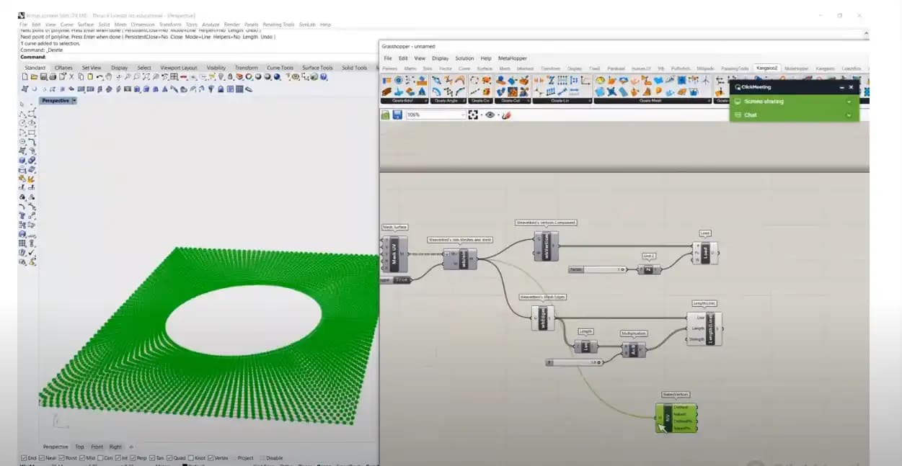Toggle the Mid osnap checkbox
This screenshot has width=902, height=466.
pyautogui.click(x=82, y=458)
